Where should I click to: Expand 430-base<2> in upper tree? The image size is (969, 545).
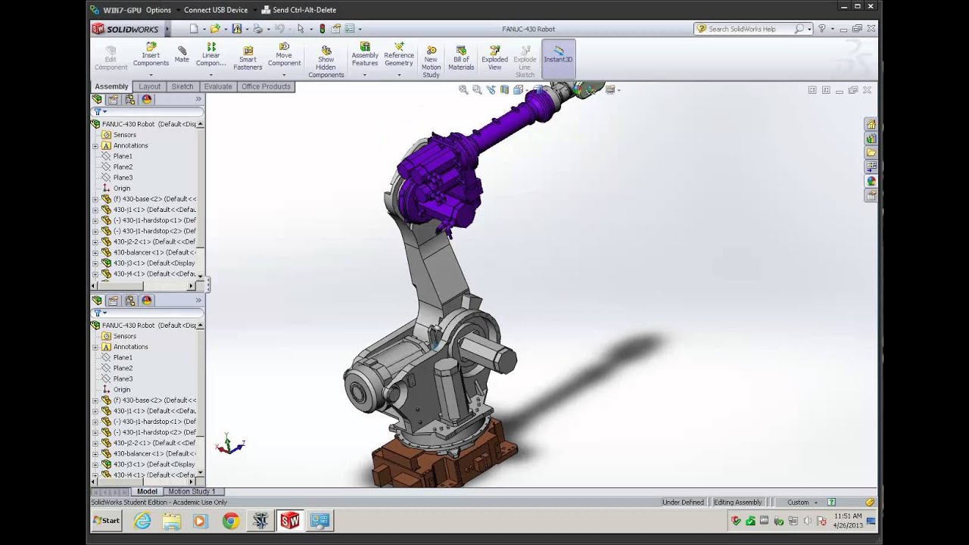(95, 199)
